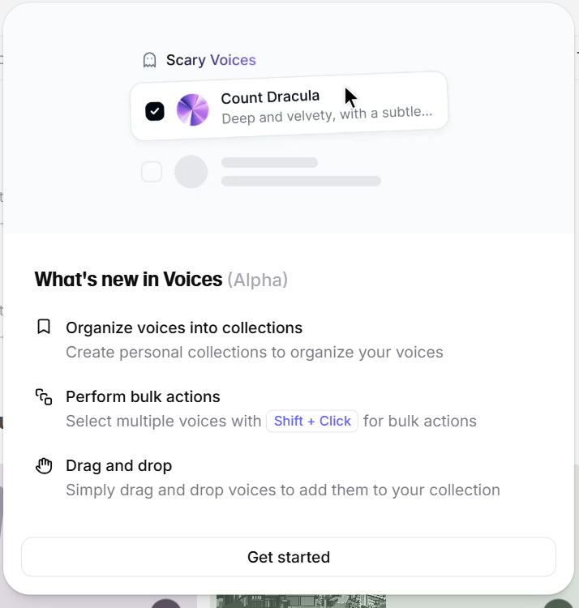Check the empty placeholder voice checkbox
The width and height of the screenshot is (579, 608).
152,172
